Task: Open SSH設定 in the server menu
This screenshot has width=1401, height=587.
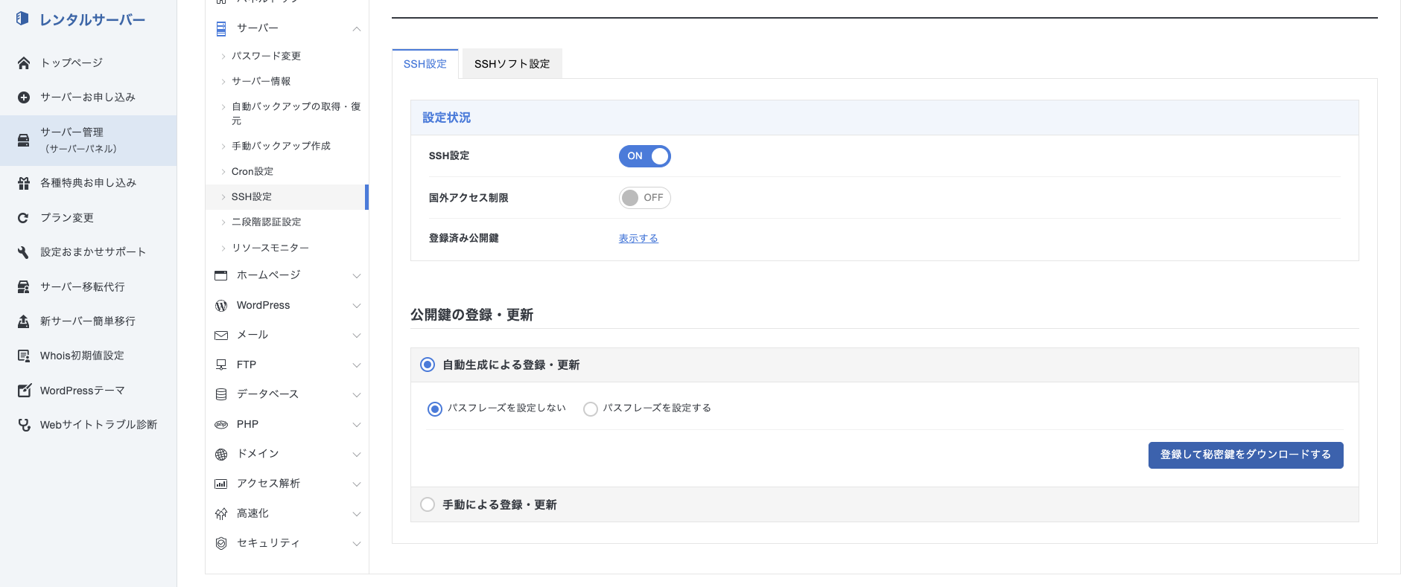Action: (x=287, y=197)
